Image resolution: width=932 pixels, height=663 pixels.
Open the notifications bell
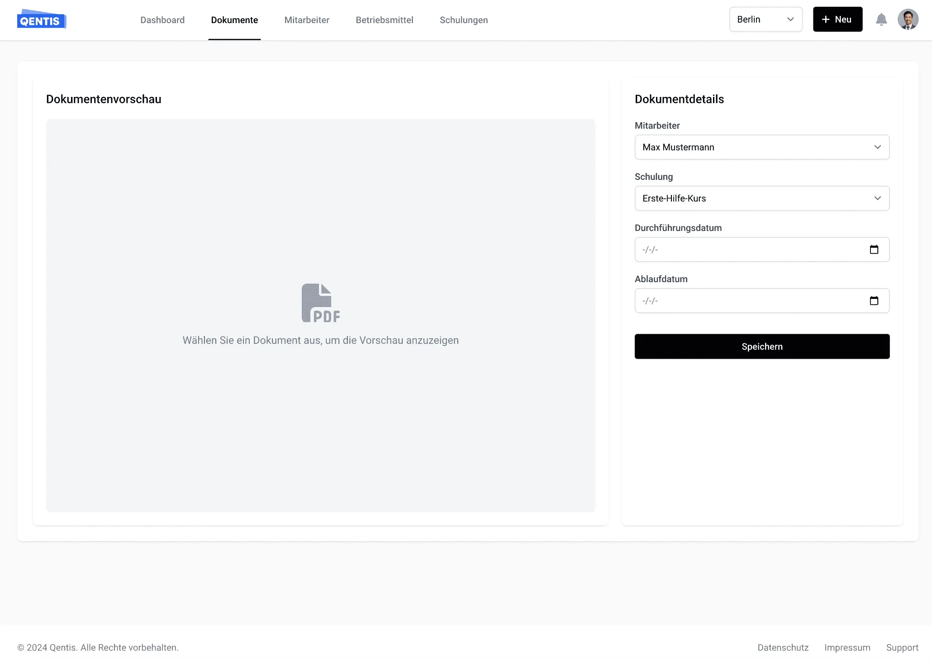tap(881, 19)
